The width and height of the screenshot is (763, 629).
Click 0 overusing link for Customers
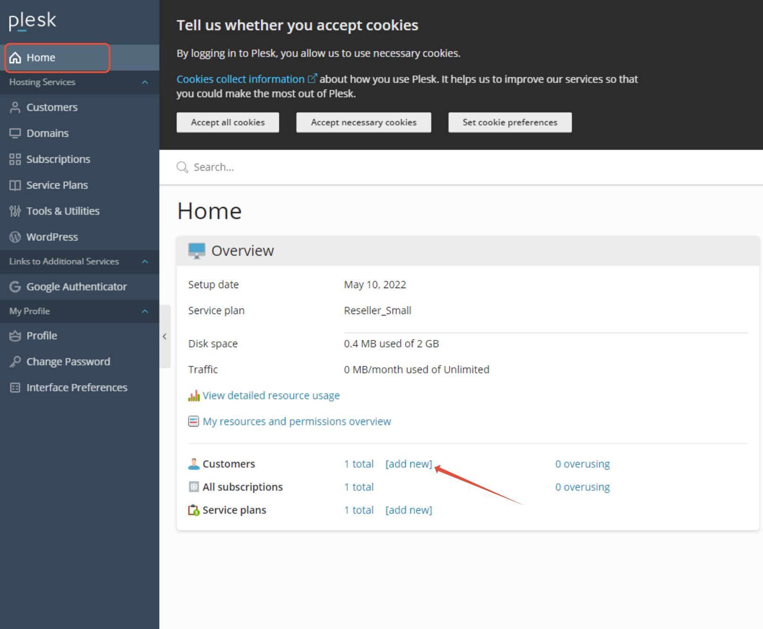[582, 464]
